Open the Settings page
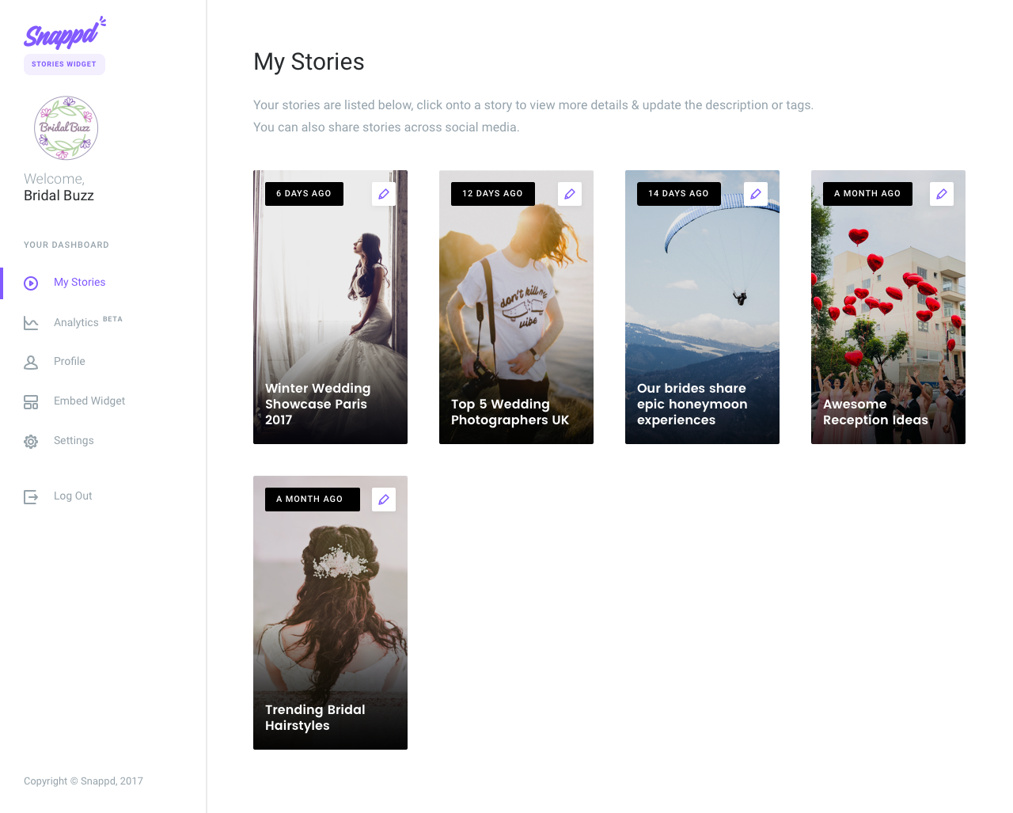Screen dimensions: 1013x813 (74, 440)
